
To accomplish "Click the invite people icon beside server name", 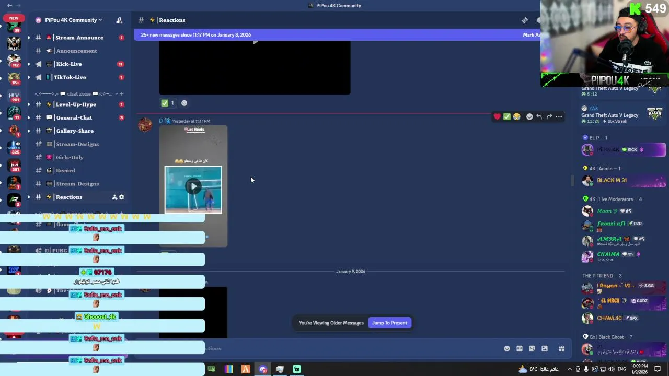I will pos(119,20).
